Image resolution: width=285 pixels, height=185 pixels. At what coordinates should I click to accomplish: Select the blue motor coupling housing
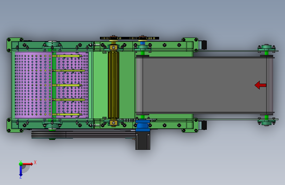pyautogui.click(x=143, y=125)
